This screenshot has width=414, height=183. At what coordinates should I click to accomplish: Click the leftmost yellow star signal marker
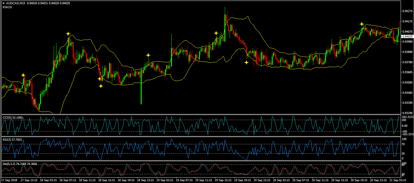pyautogui.click(x=23, y=75)
